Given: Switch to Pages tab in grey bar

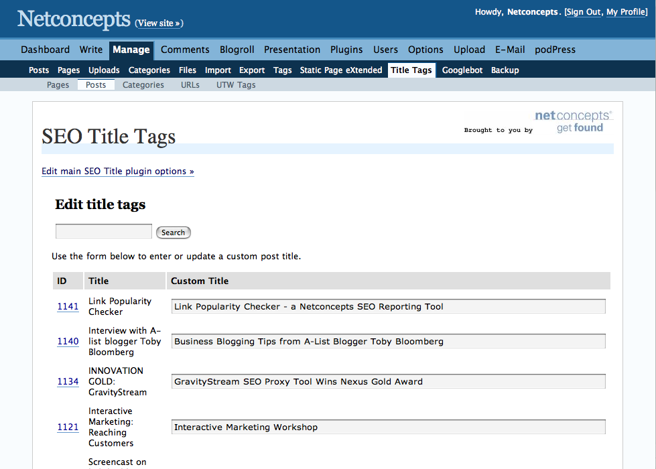Looking at the screenshot, I should coord(58,85).
